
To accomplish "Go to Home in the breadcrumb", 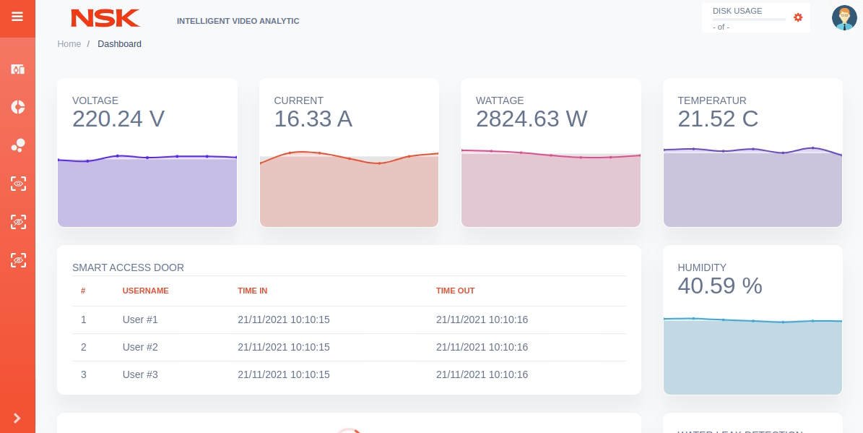I will coord(69,44).
